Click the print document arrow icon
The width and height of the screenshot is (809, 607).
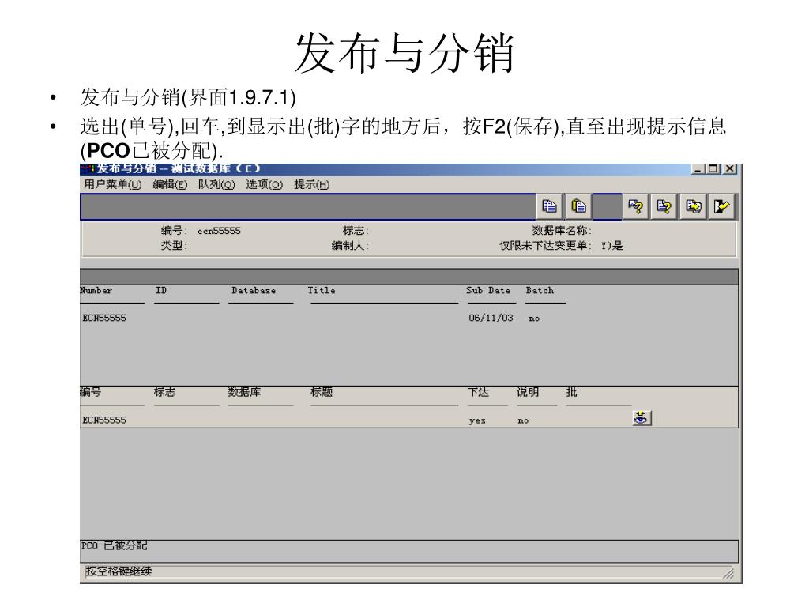(693, 206)
